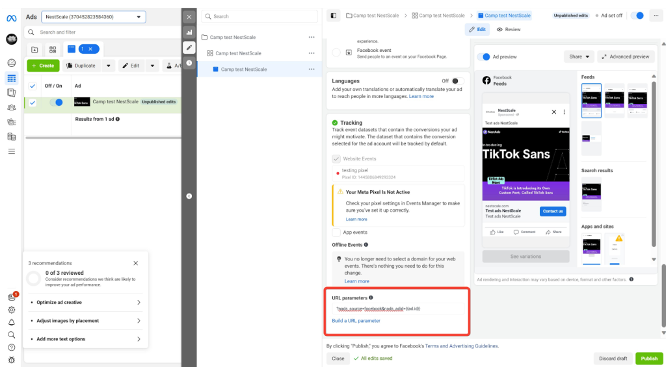
Task: Open the Meta logo home icon
Action: (12, 18)
